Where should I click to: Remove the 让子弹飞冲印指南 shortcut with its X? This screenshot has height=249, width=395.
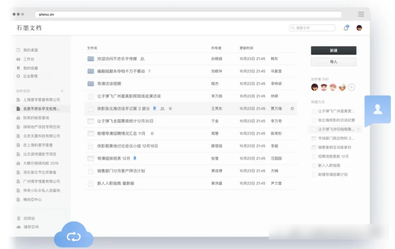tap(358, 129)
